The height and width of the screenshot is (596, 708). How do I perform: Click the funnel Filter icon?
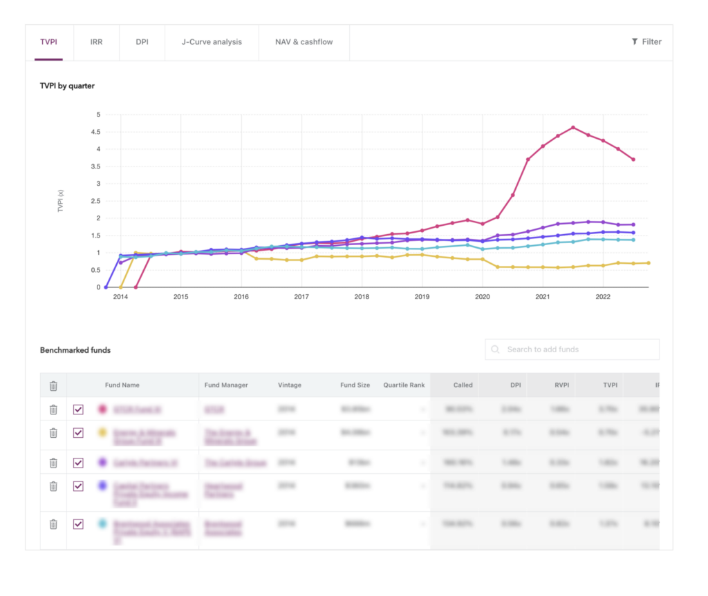click(x=635, y=42)
